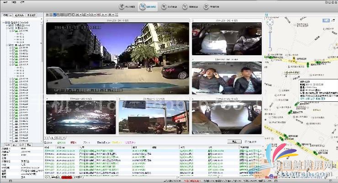338x183 pixels.
Task: Click the red numbered icon in the video toolbar
Action: [x=98, y=15]
